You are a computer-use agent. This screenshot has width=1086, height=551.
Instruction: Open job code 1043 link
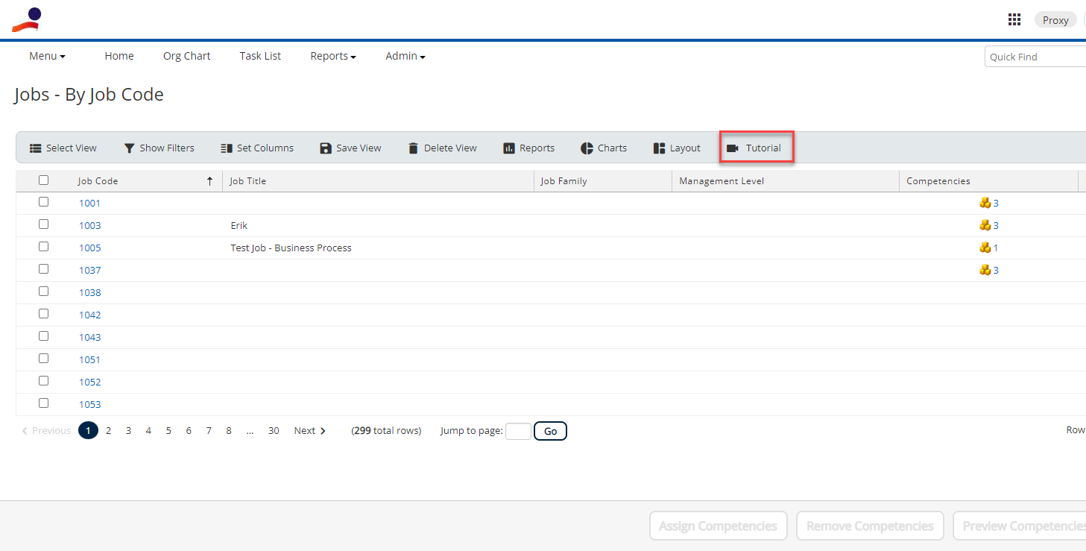tap(90, 337)
